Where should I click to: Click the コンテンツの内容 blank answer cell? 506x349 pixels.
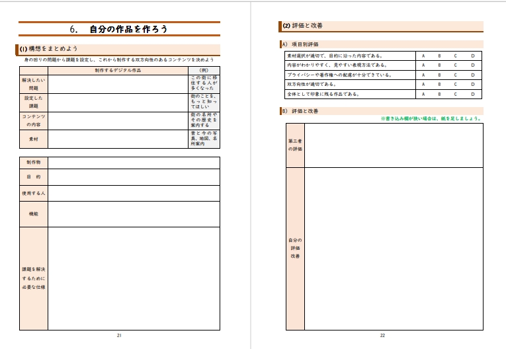118,120
